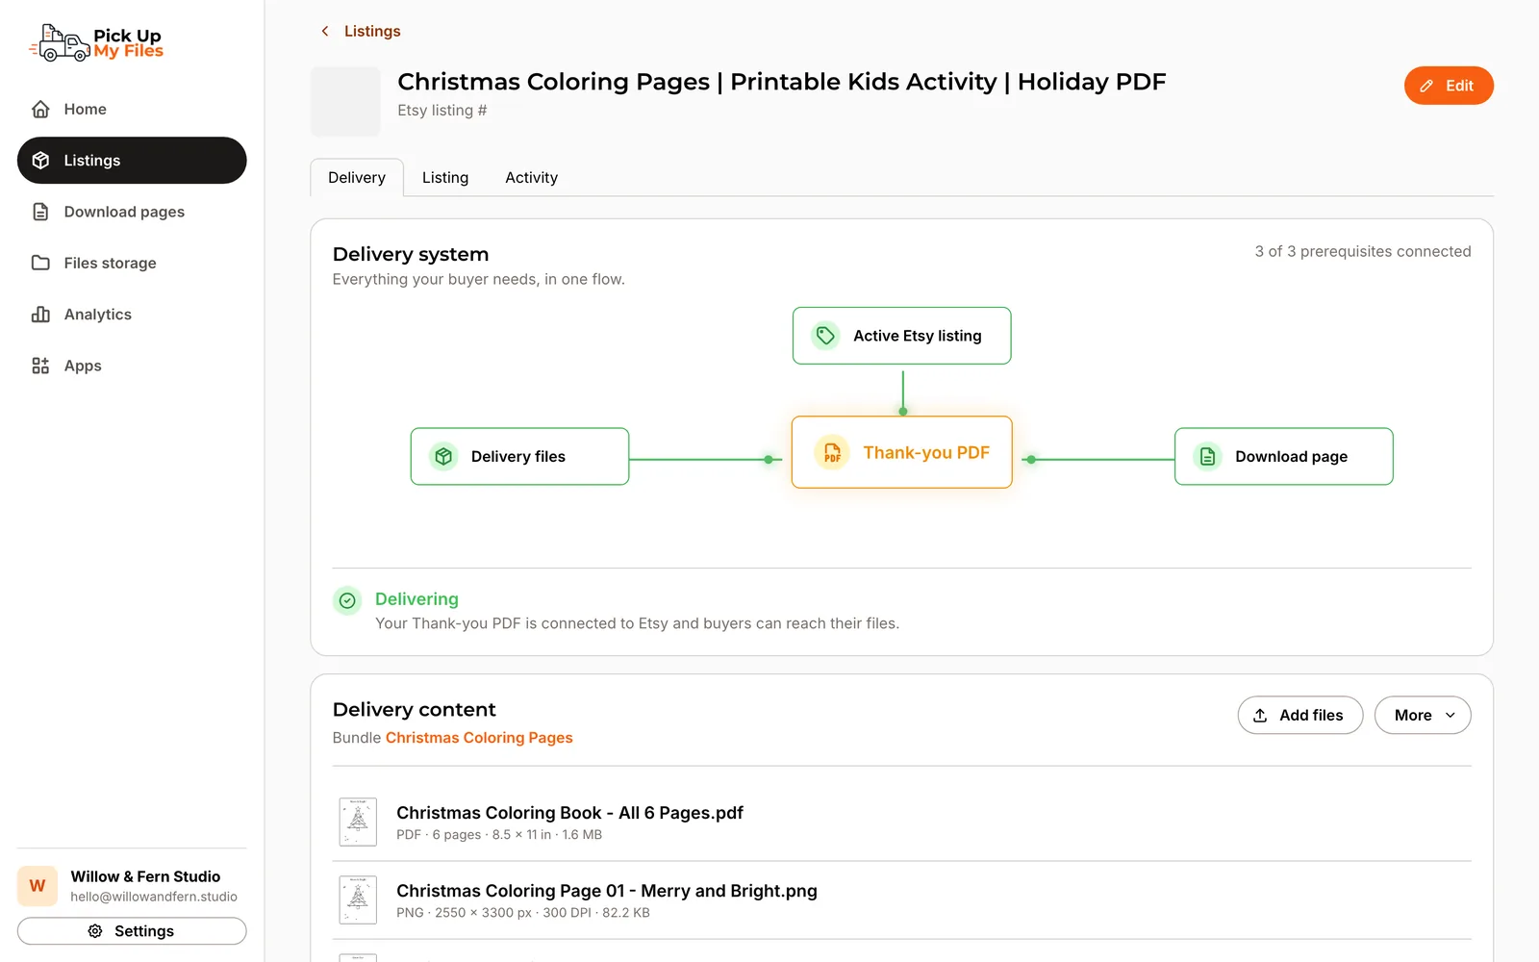
Task: Select the Download page node
Action: 1283,456
